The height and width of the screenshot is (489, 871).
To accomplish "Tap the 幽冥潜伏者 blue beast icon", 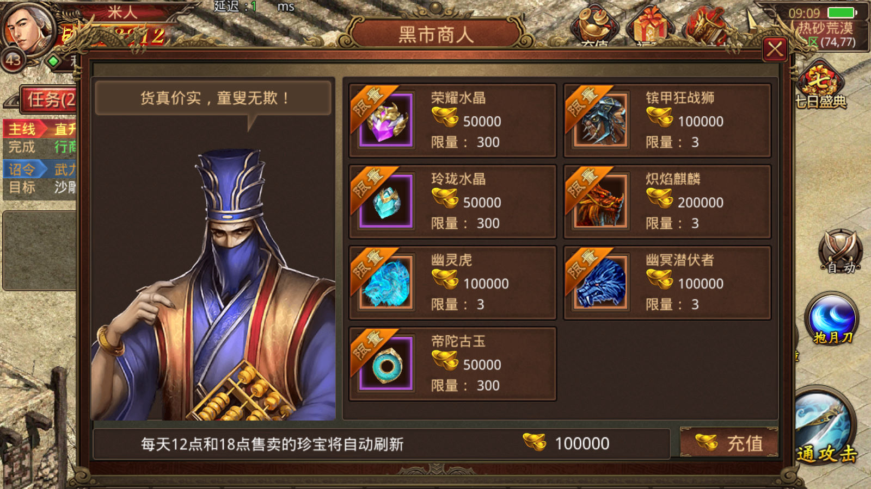I will pos(600,283).
